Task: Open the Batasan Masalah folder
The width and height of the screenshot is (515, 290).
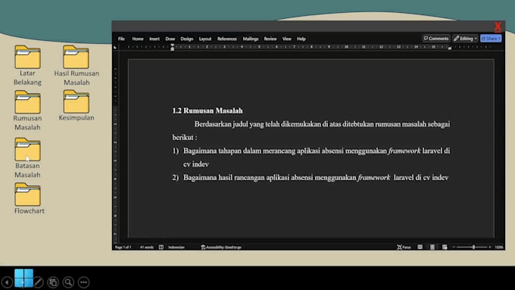Action: click(x=27, y=158)
